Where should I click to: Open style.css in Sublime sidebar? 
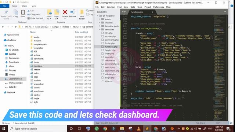109,81
